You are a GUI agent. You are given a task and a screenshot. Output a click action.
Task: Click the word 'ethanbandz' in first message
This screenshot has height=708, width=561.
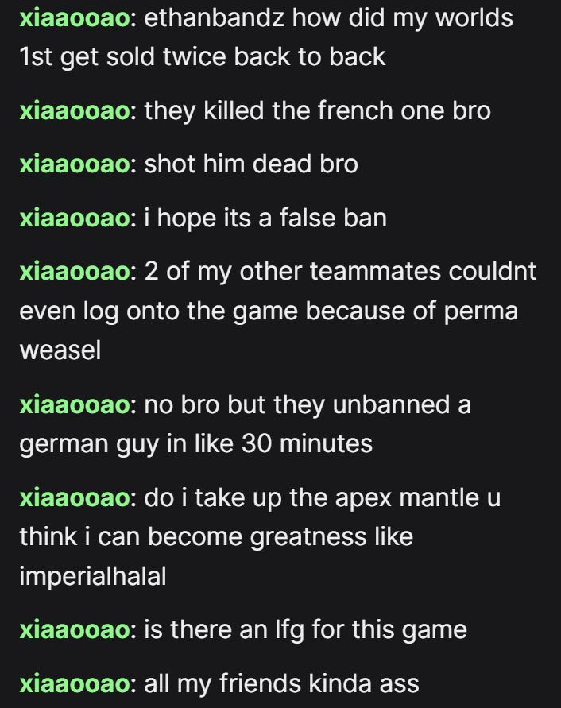pyautogui.click(x=214, y=18)
